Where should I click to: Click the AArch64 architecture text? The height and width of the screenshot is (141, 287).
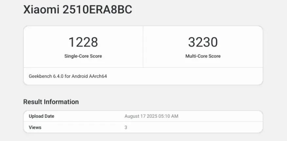[99, 76]
